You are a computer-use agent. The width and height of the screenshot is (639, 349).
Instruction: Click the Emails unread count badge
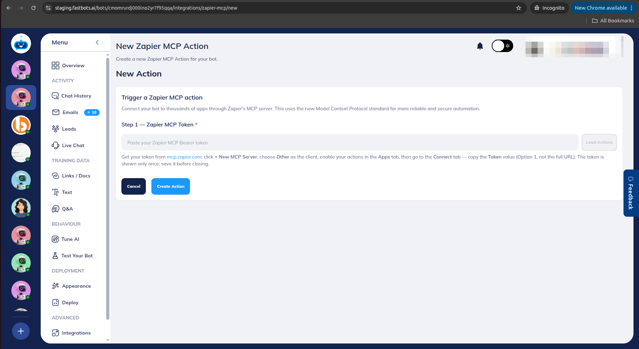92,112
